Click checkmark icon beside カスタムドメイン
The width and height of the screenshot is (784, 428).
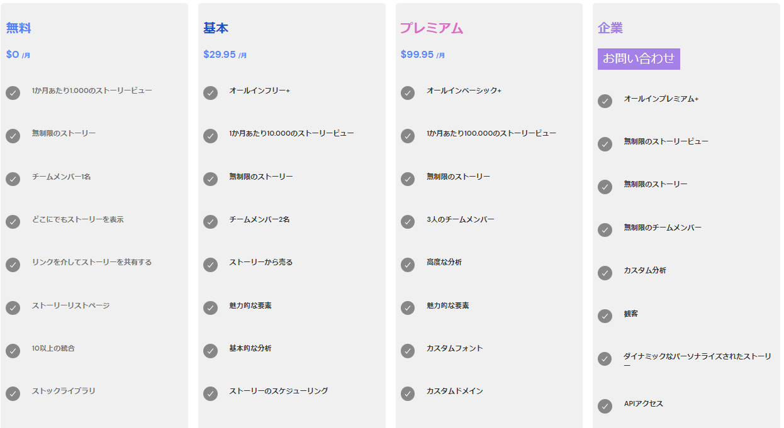pyautogui.click(x=408, y=393)
